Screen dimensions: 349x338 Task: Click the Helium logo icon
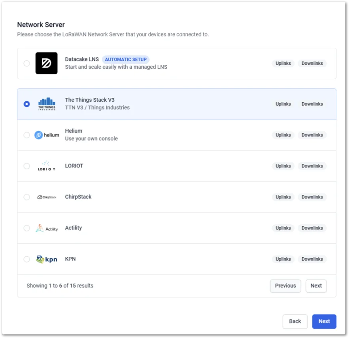47,135
